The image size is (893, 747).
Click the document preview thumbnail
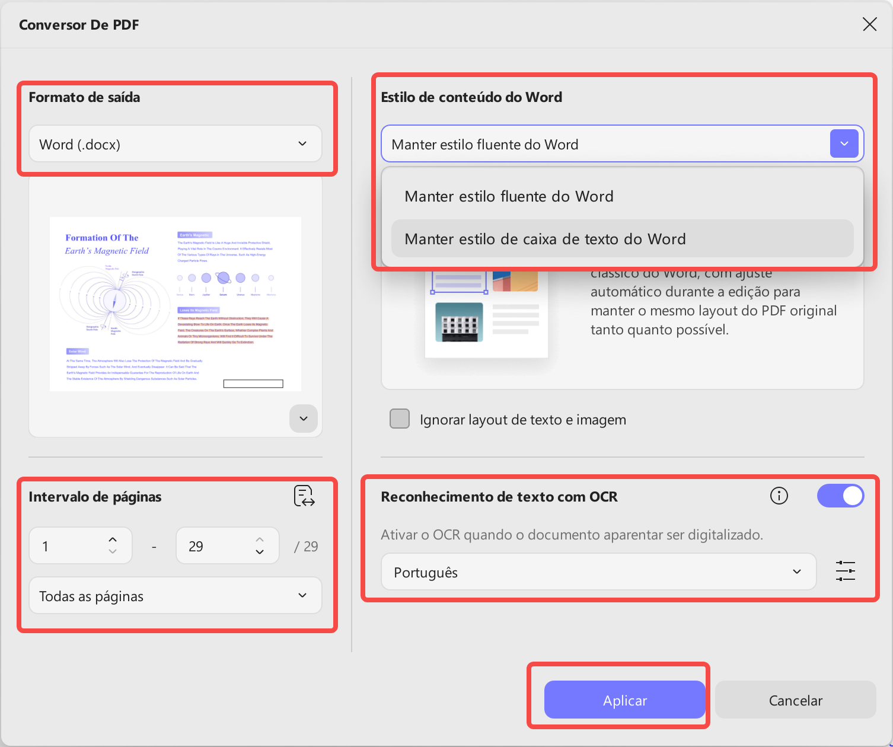(176, 304)
